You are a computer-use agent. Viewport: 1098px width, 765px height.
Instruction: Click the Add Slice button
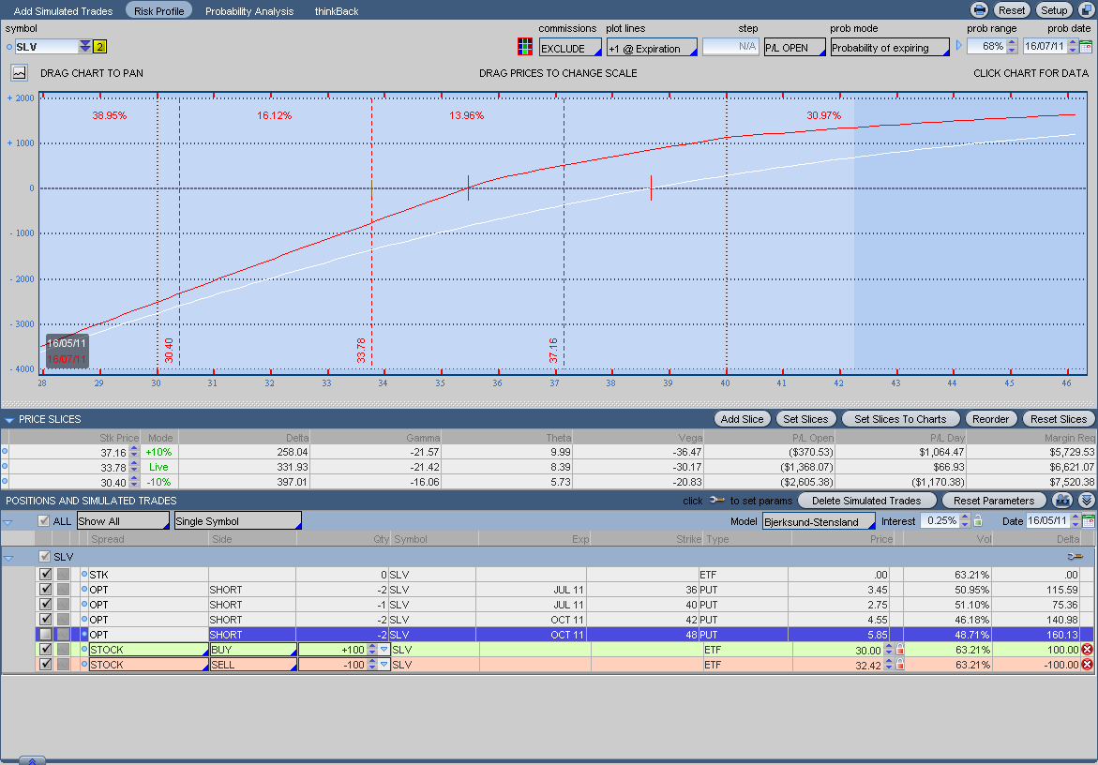[x=743, y=418]
